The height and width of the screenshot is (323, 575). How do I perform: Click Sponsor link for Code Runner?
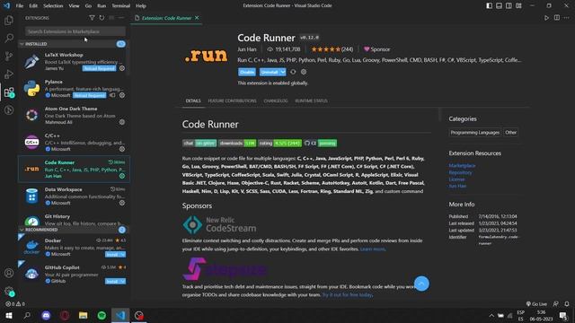[376, 49]
